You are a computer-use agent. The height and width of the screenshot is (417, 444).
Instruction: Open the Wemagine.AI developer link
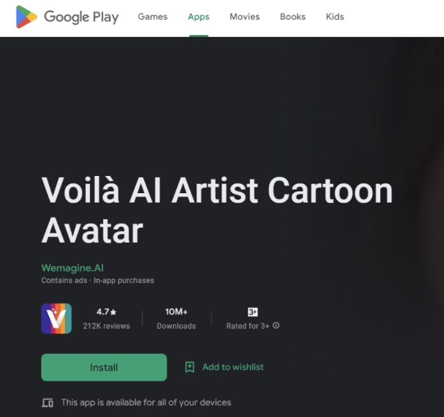pos(72,268)
